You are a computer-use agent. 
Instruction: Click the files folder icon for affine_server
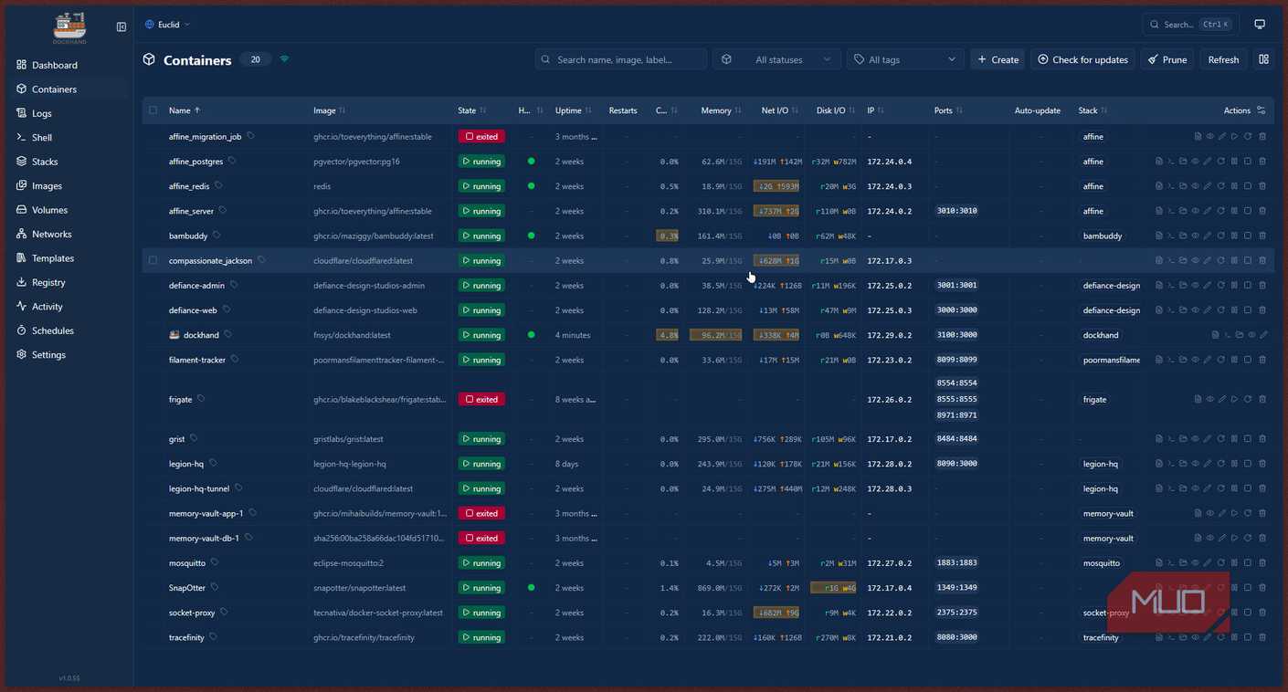point(1183,211)
